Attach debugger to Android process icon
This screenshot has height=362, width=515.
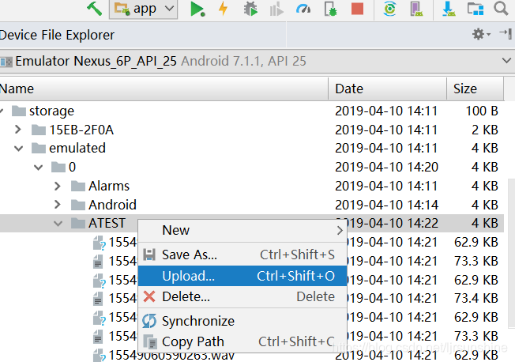click(x=331, y=9)
